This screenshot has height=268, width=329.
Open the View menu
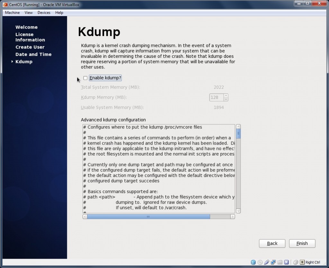(x=29, y=13)
